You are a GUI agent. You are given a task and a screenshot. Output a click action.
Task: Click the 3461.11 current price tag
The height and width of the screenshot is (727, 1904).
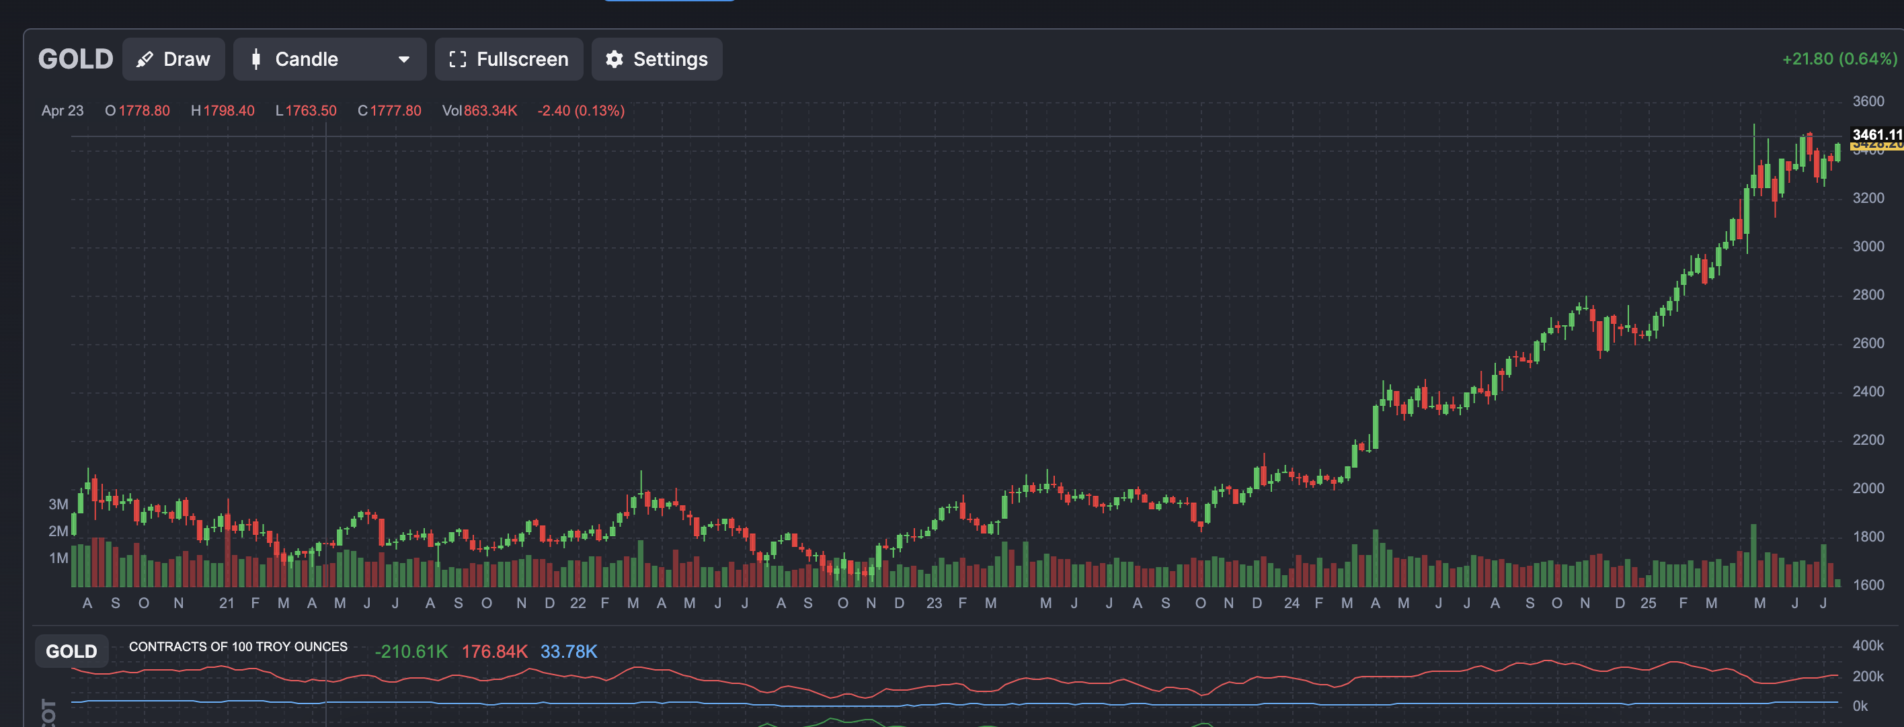coord(1876,134)
